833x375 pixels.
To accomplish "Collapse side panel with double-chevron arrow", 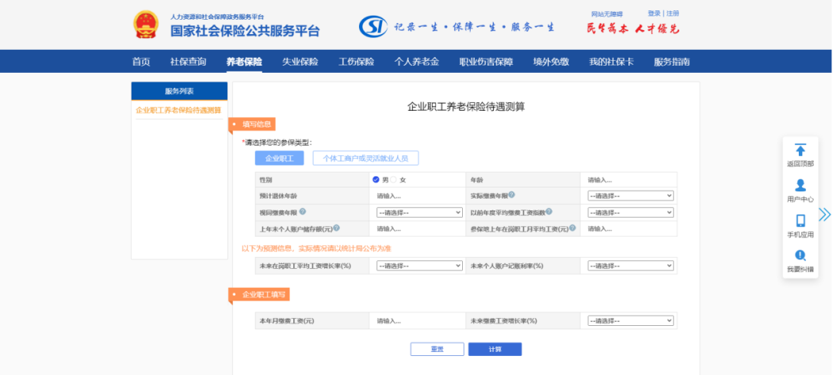I will tap(824, 214).
